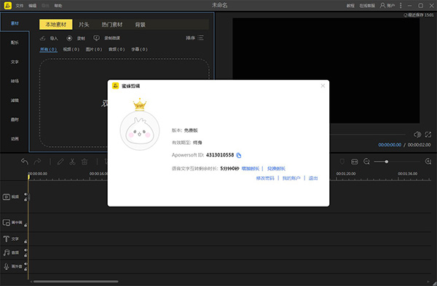Viewport: 437px width, 286px height.
Task: Click the 修改密码 link
Action: point(265,178)
